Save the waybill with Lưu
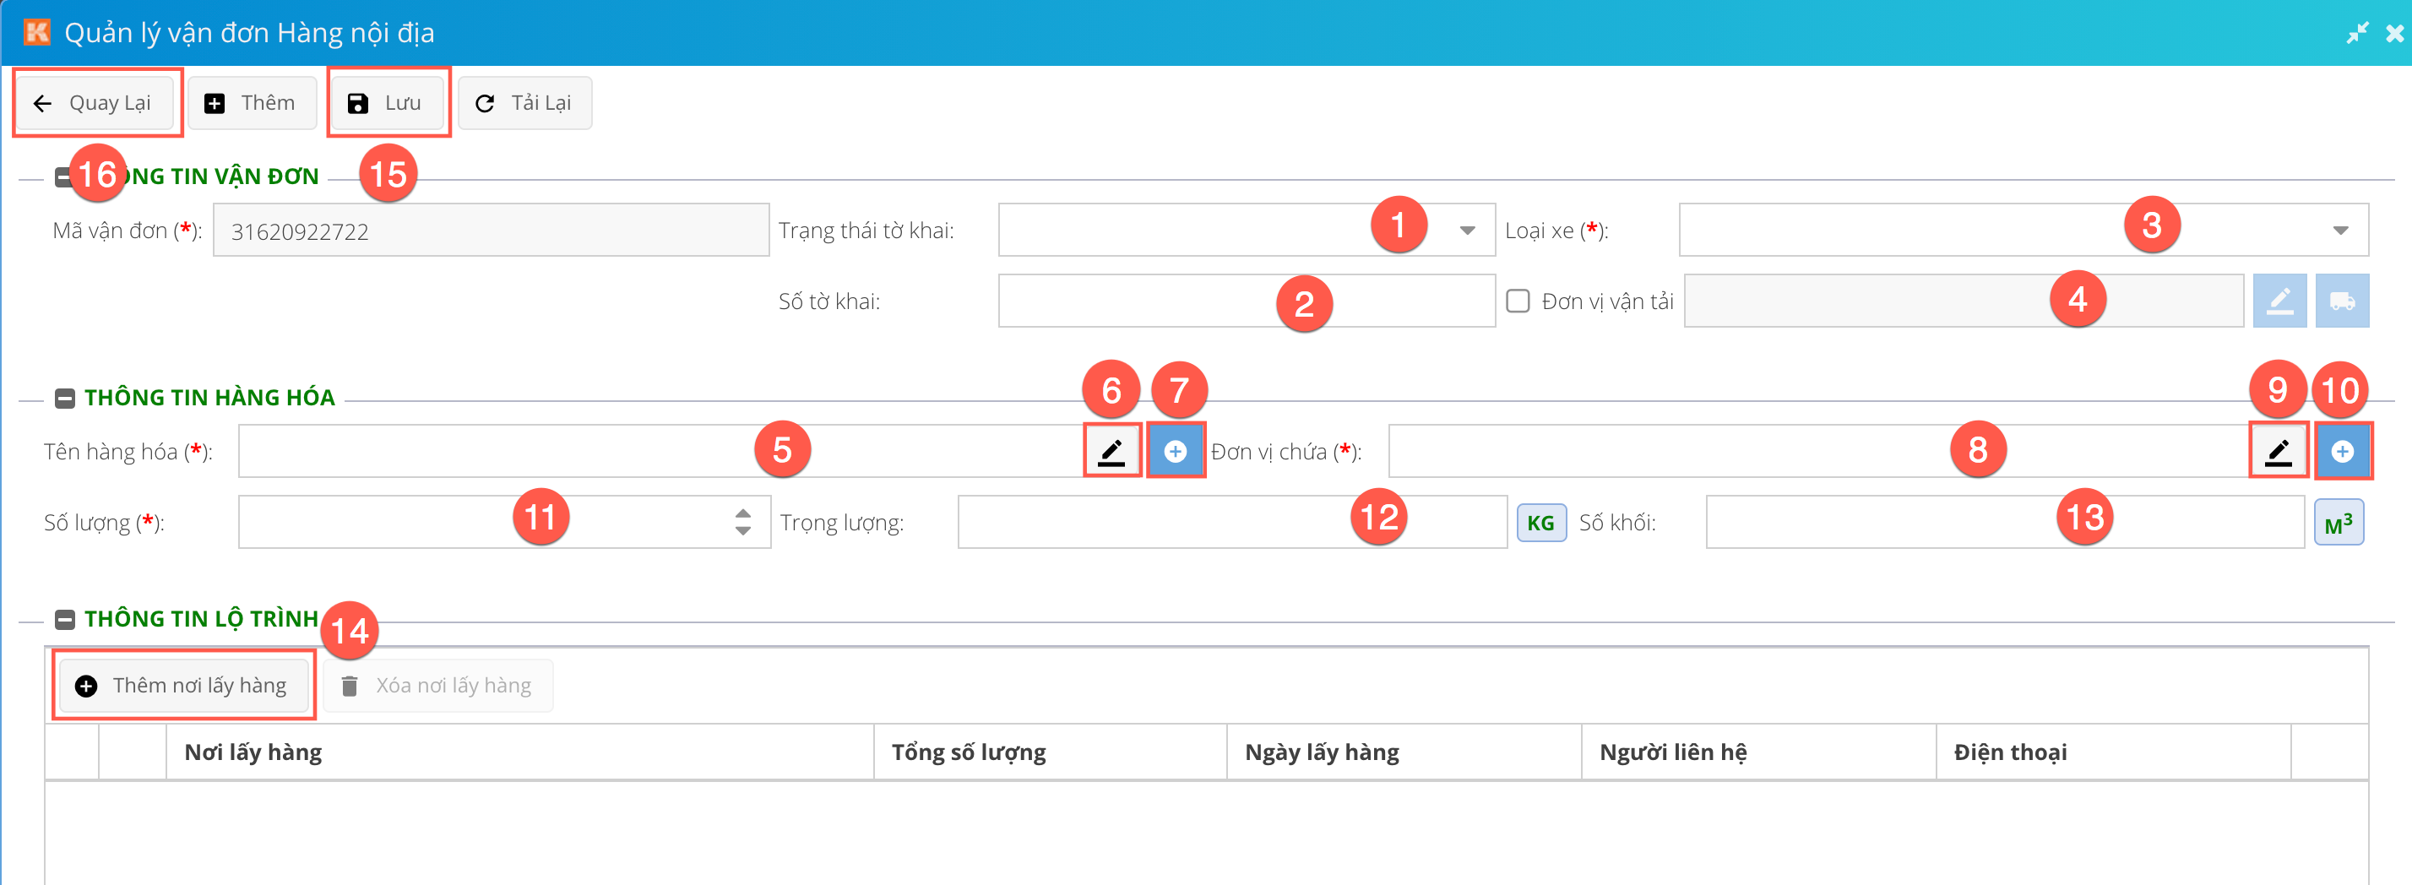2412x885 pixels. click(x=387, y=103)
